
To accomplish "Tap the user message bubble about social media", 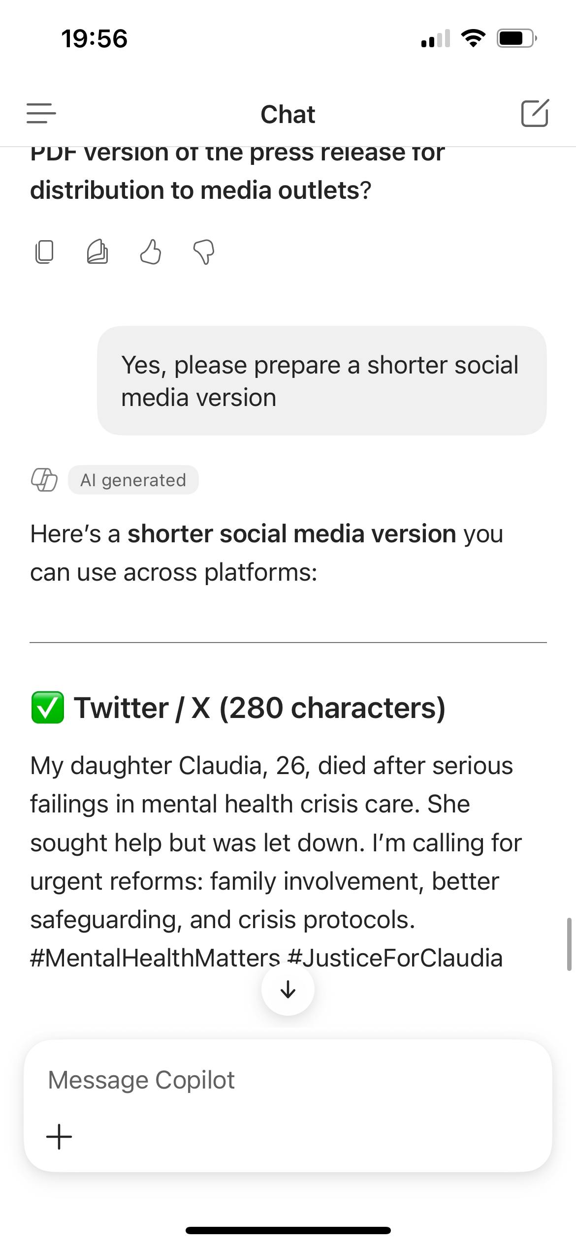I will (x=321, y=381).
